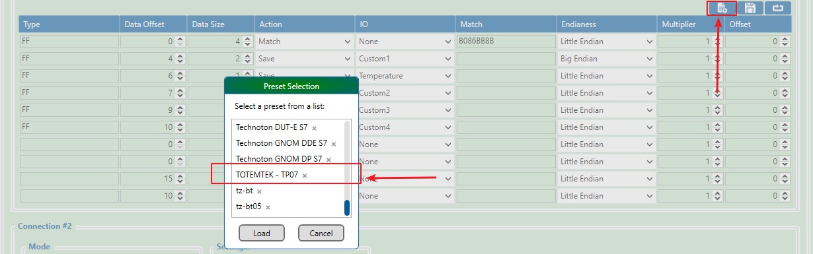Remove the tz-bt05 preset via x

[268, 207]
